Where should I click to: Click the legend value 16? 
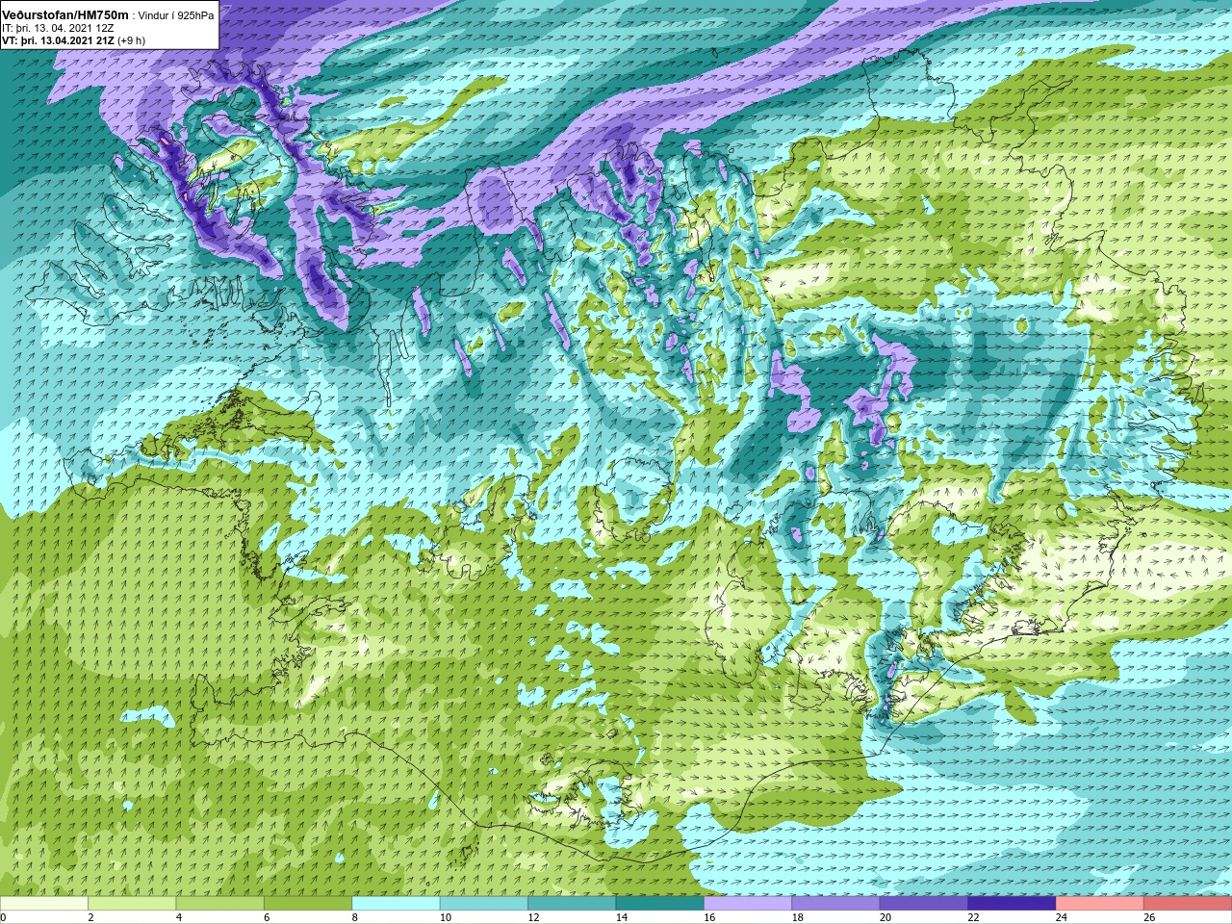[x=709, y=917]
